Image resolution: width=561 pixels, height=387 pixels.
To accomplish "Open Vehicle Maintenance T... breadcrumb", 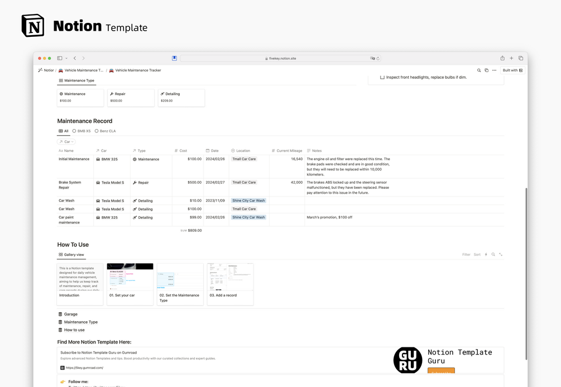I will 81,70.
